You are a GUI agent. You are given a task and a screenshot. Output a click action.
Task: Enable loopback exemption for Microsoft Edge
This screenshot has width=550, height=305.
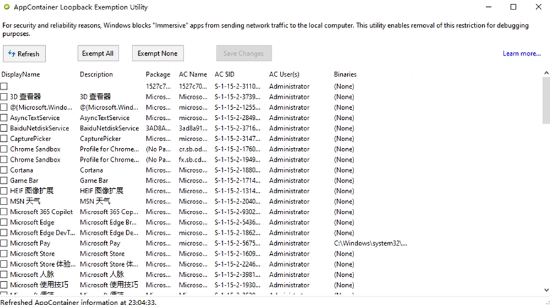[4, 222]
